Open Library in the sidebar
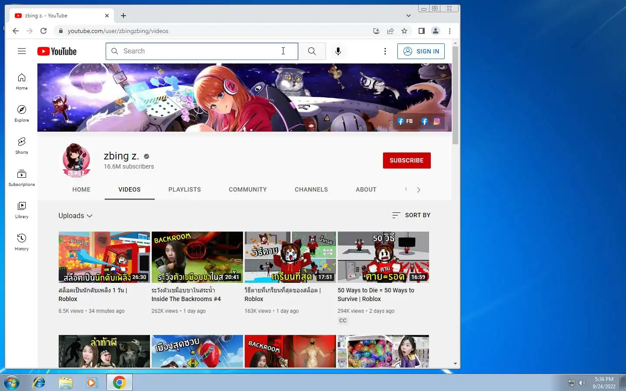The height and width of the screenshot is (391, 626). [22, 210]
